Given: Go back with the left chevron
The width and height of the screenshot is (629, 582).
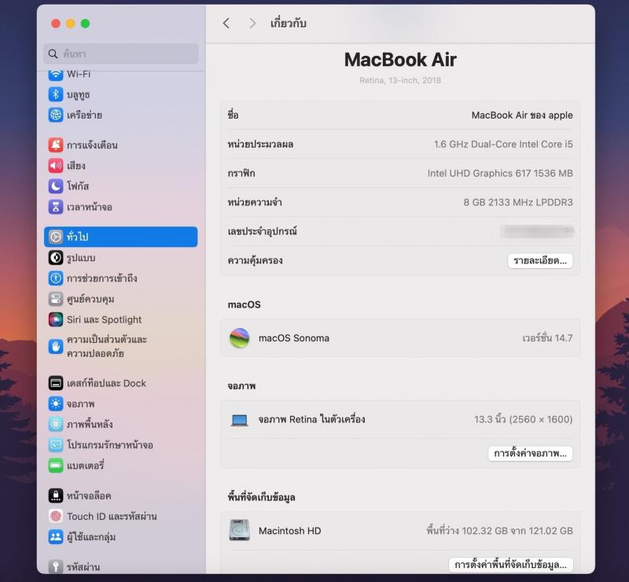Looking at the screenshot, I should pyautogui.click(x=226, y=24).
